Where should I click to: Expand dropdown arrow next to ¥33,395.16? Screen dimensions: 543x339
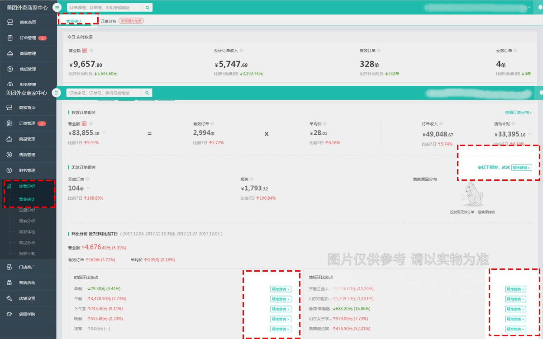click(530, 134)
